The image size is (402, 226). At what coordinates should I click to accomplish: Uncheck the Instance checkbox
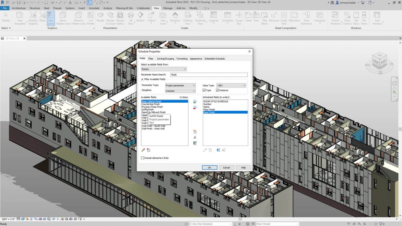(x=217, y=91)
